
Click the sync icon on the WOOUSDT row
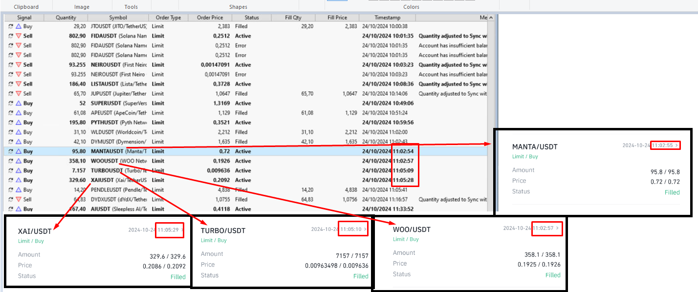coord(11,161)
